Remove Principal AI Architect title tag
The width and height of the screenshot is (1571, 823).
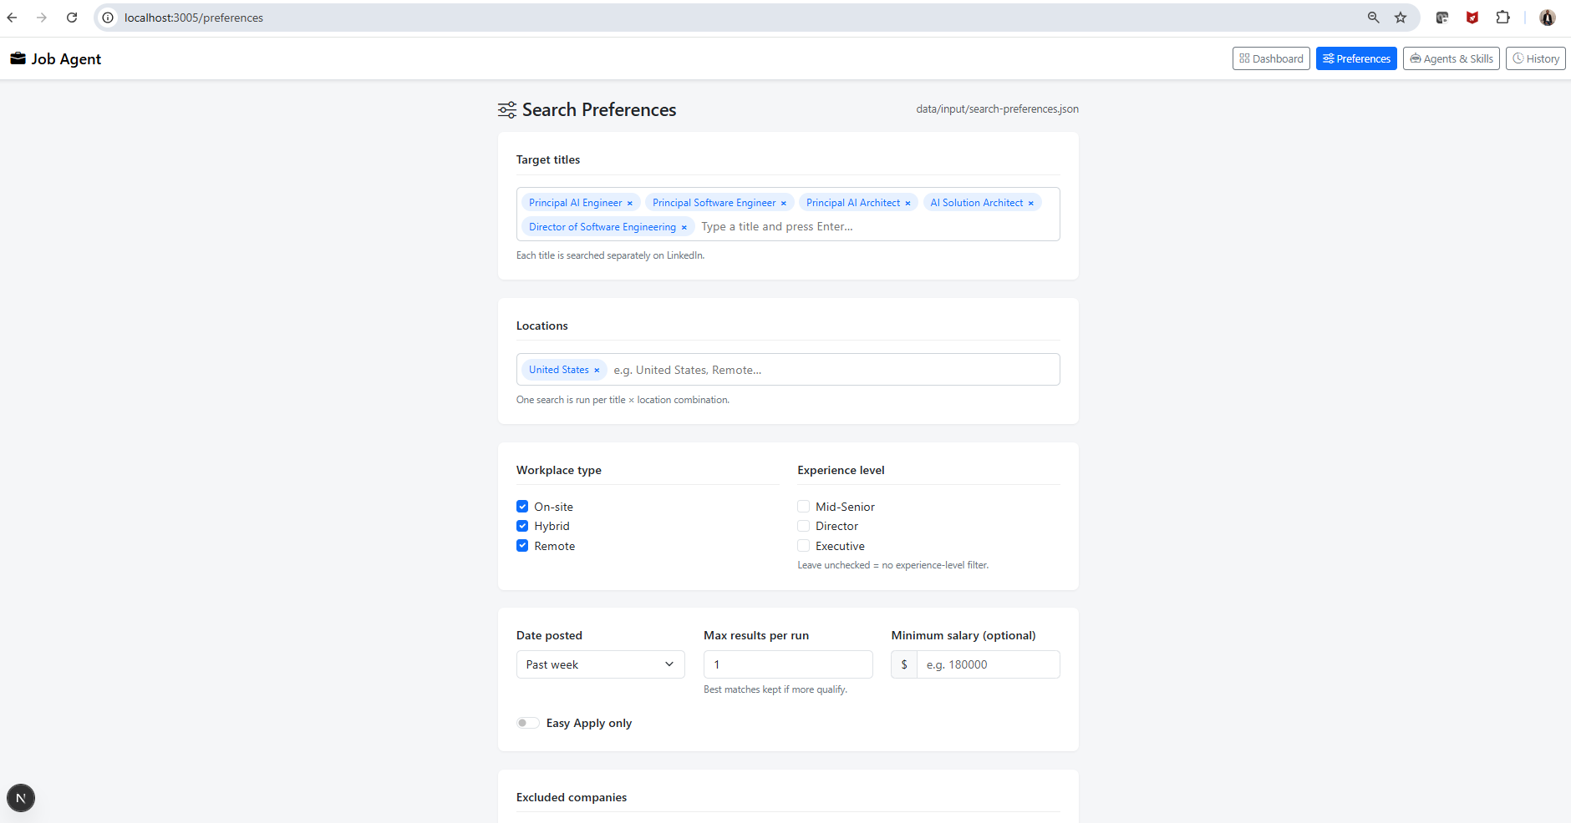tap(908, 203)
